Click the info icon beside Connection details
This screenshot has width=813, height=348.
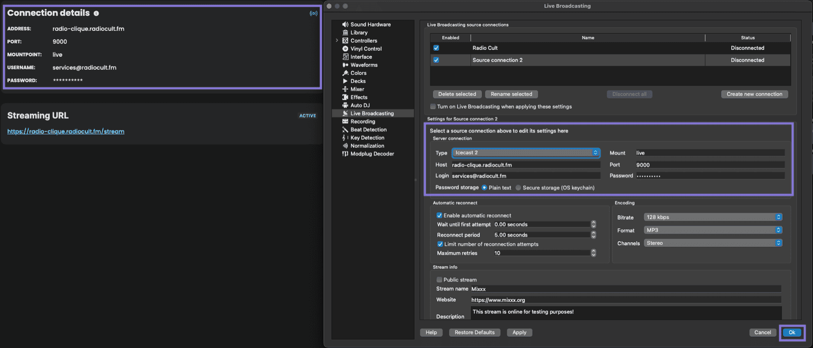pos(96,14)
